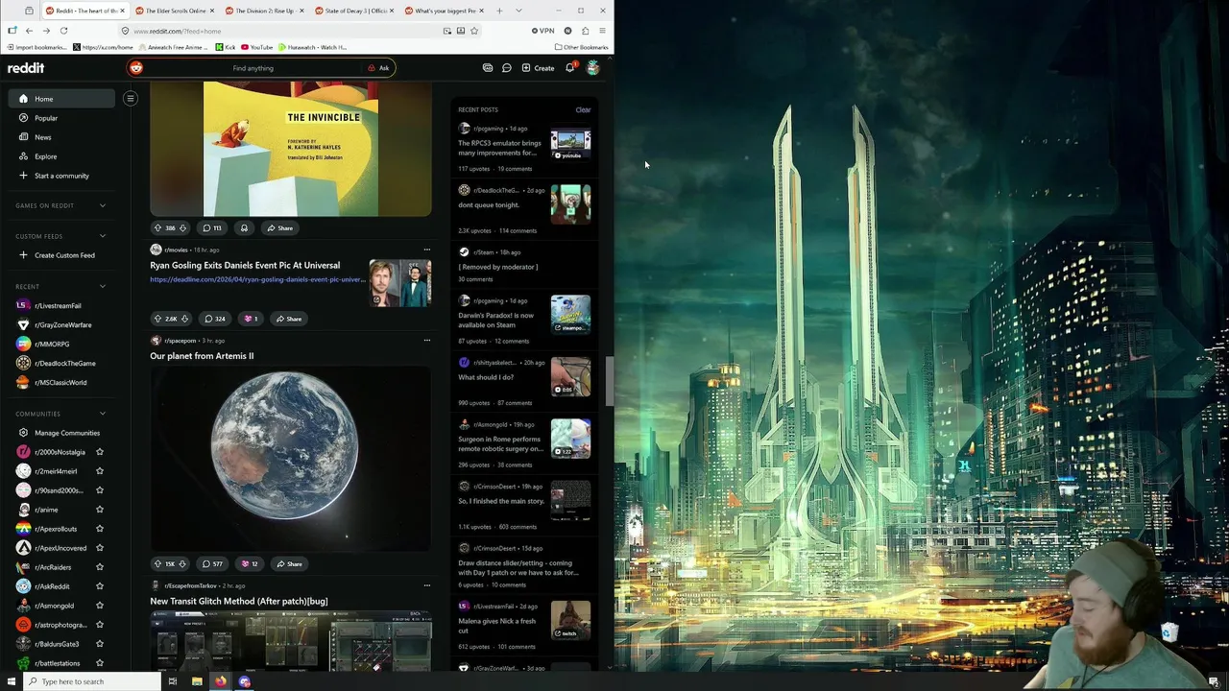
Task: Open File Explorer from the taskbar
Action: pos(197,681)
